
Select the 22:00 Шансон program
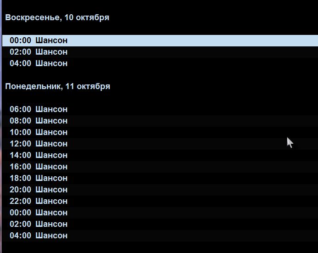point(160,202)
